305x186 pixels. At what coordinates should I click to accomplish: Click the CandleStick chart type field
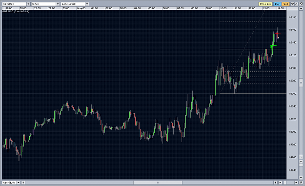(x=73, y=4)
